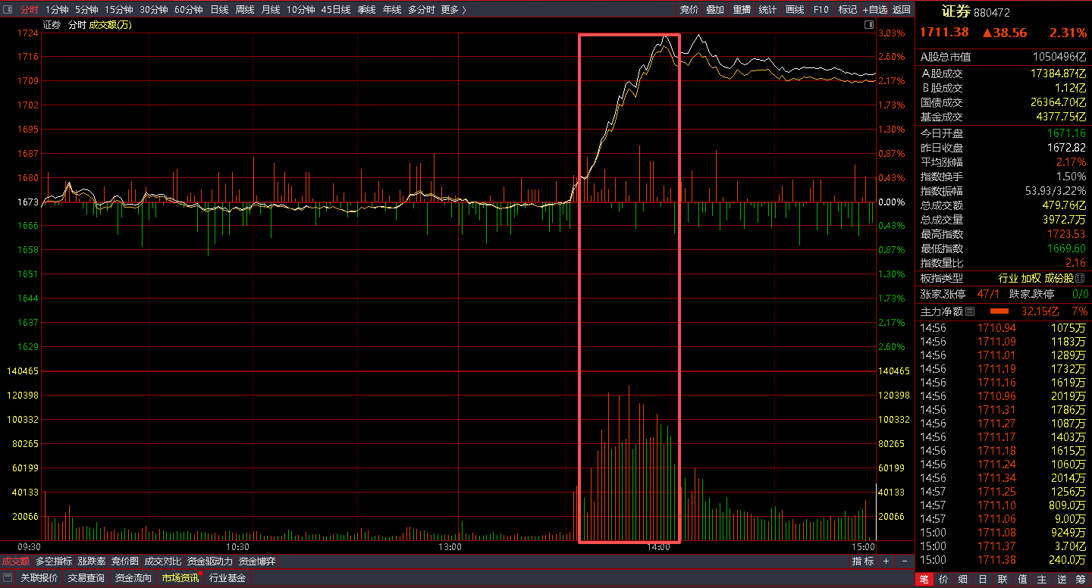
Task: Switch to 15分钟 period
Action: [119, 10]
